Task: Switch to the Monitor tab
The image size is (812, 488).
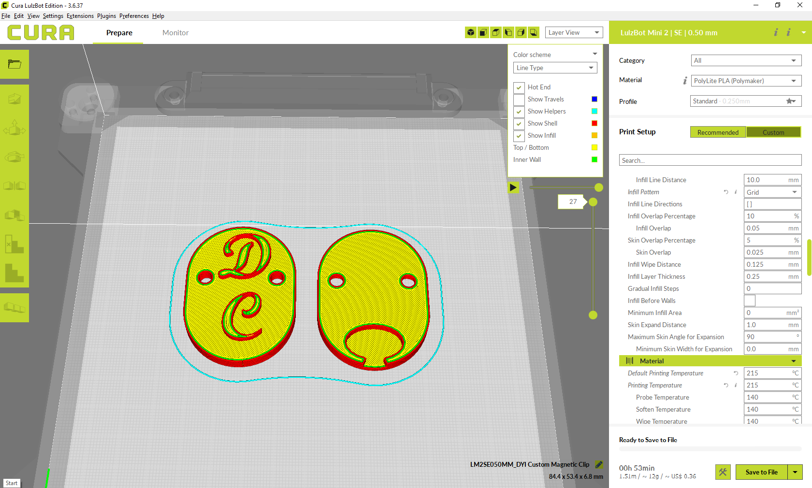Action: [x=175, y=32]
